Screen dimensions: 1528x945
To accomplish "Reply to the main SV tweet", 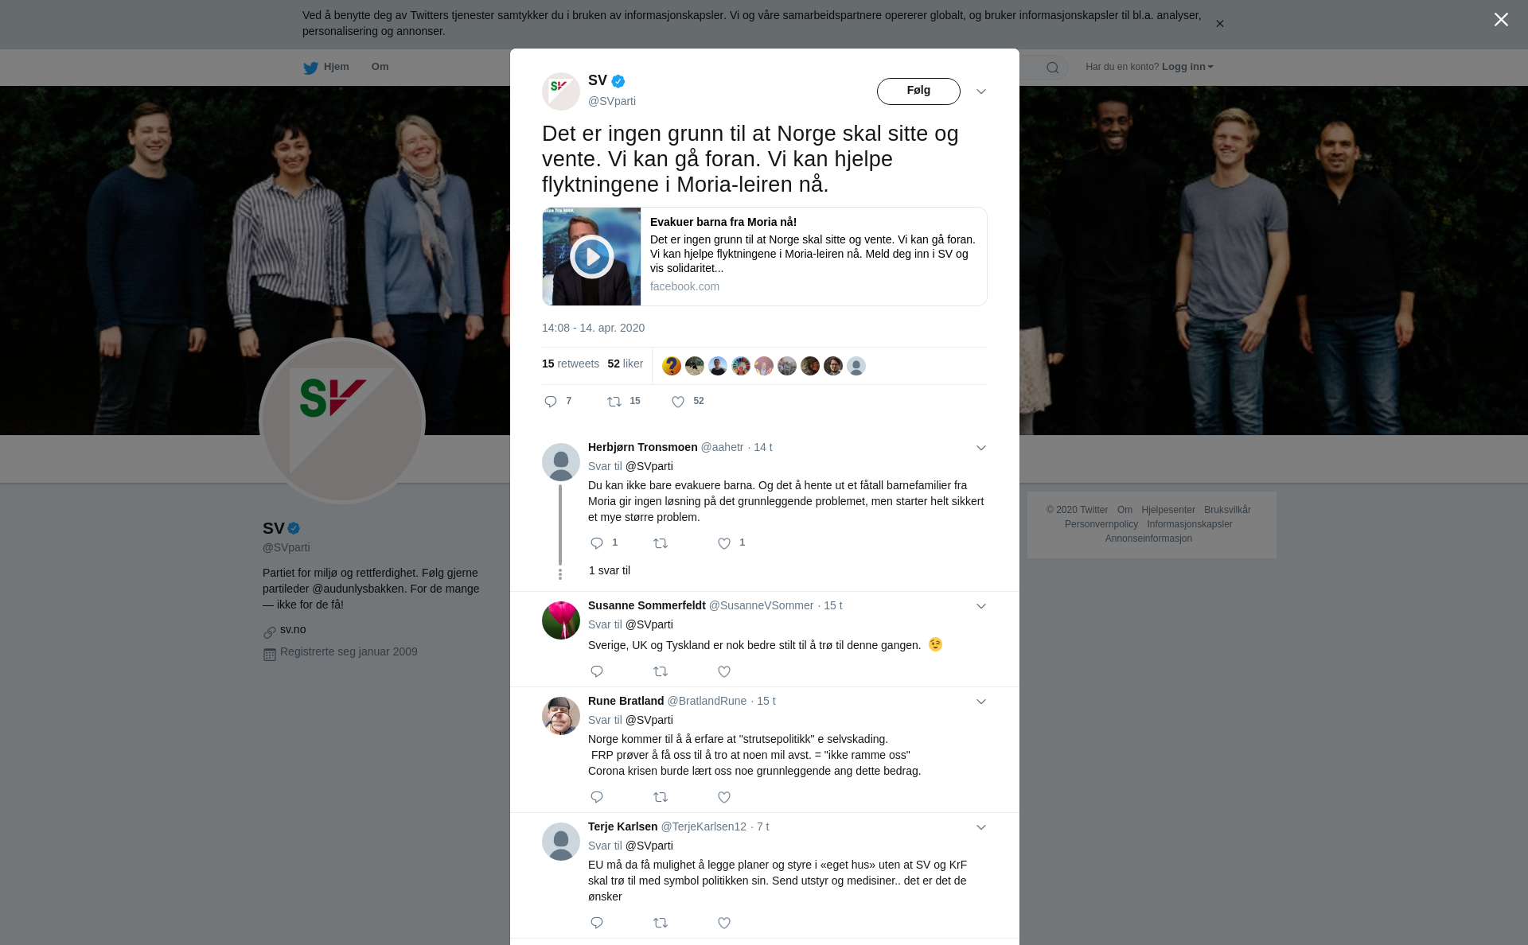I will [551, 402].
